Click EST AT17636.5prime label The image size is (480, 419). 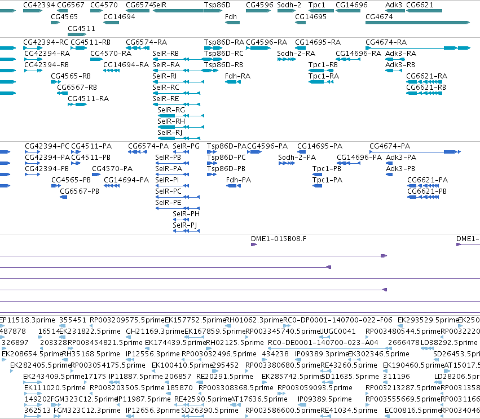[x=259, y=399]
